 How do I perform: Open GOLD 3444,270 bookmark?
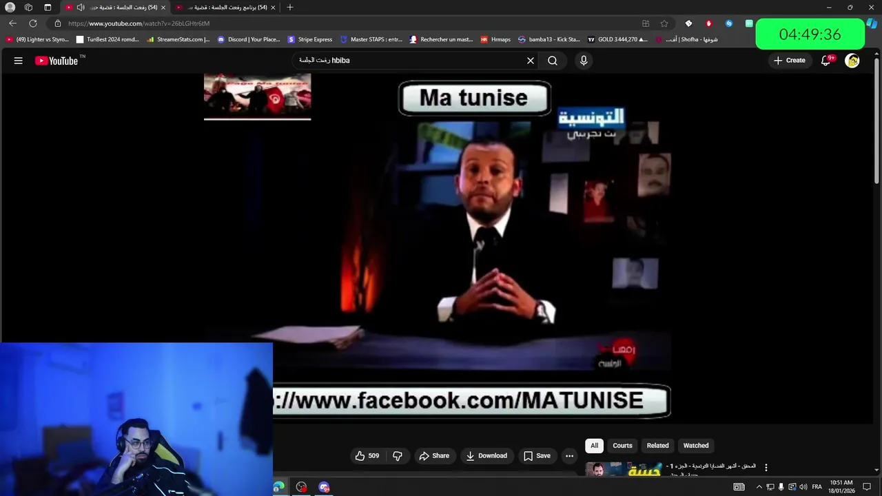point(617,40)
